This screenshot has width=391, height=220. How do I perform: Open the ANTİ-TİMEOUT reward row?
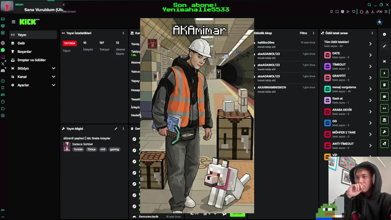point(348,145)
